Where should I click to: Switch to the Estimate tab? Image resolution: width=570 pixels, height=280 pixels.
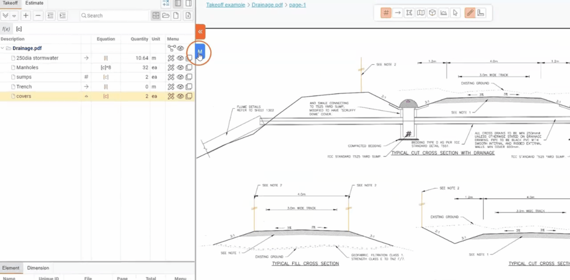click(34, 3)
